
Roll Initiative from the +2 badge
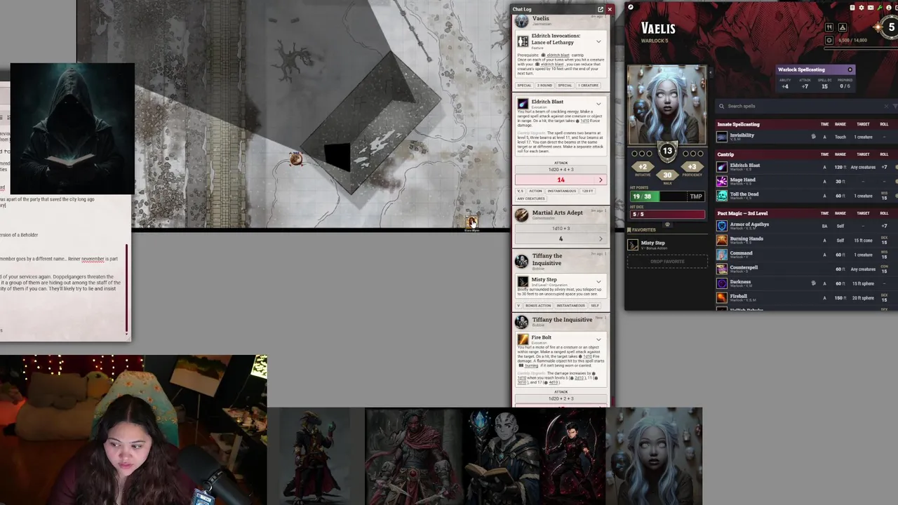643,168
